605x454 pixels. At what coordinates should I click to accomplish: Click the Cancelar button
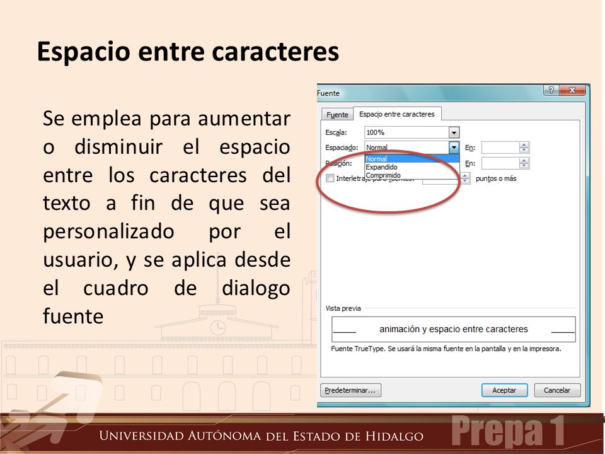click(557, 390)
